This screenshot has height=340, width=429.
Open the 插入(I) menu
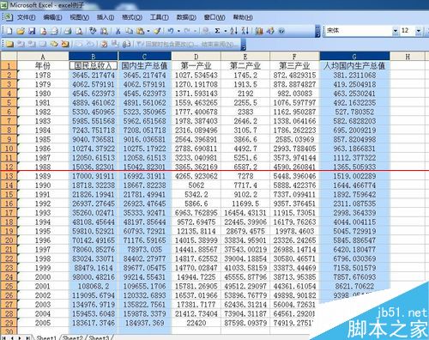(106, 17)
